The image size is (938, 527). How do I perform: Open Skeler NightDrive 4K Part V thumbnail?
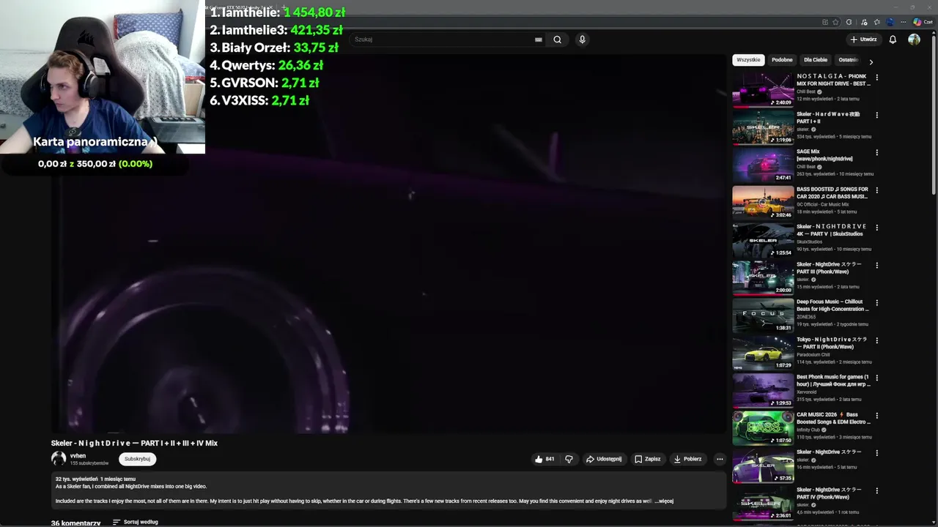[763, 240]
